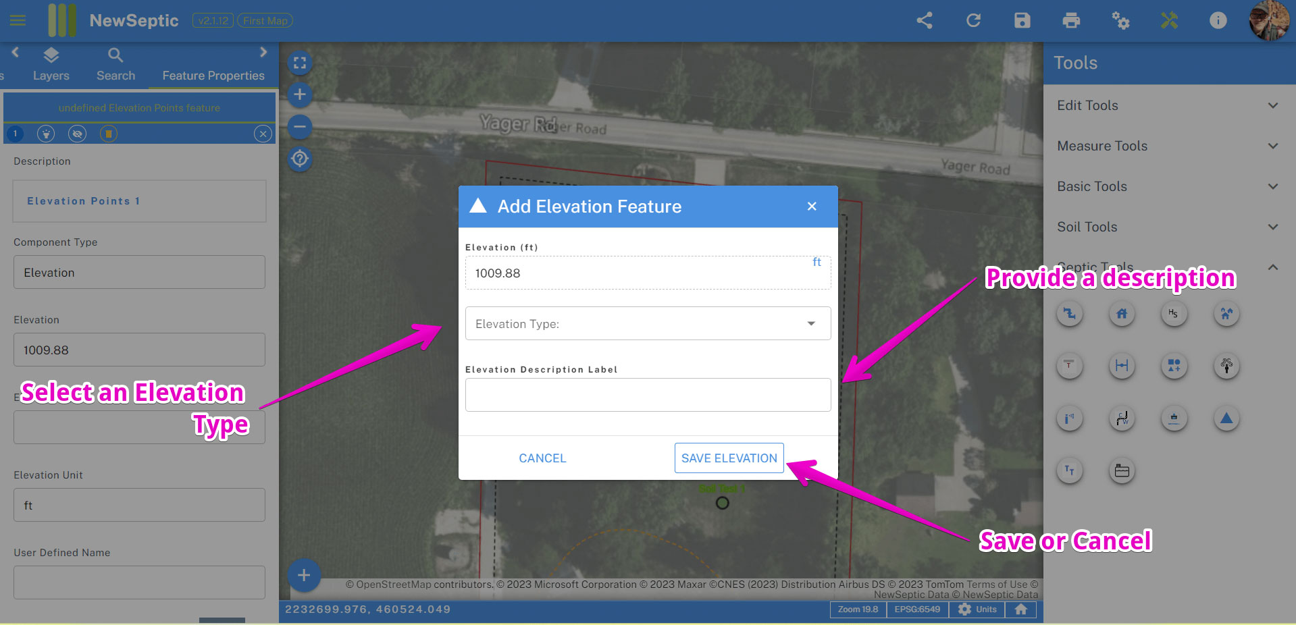Click the EPSG:6549 projection indicator
This screenshot has height=625, width=1296.
click(x=917, y=609)
